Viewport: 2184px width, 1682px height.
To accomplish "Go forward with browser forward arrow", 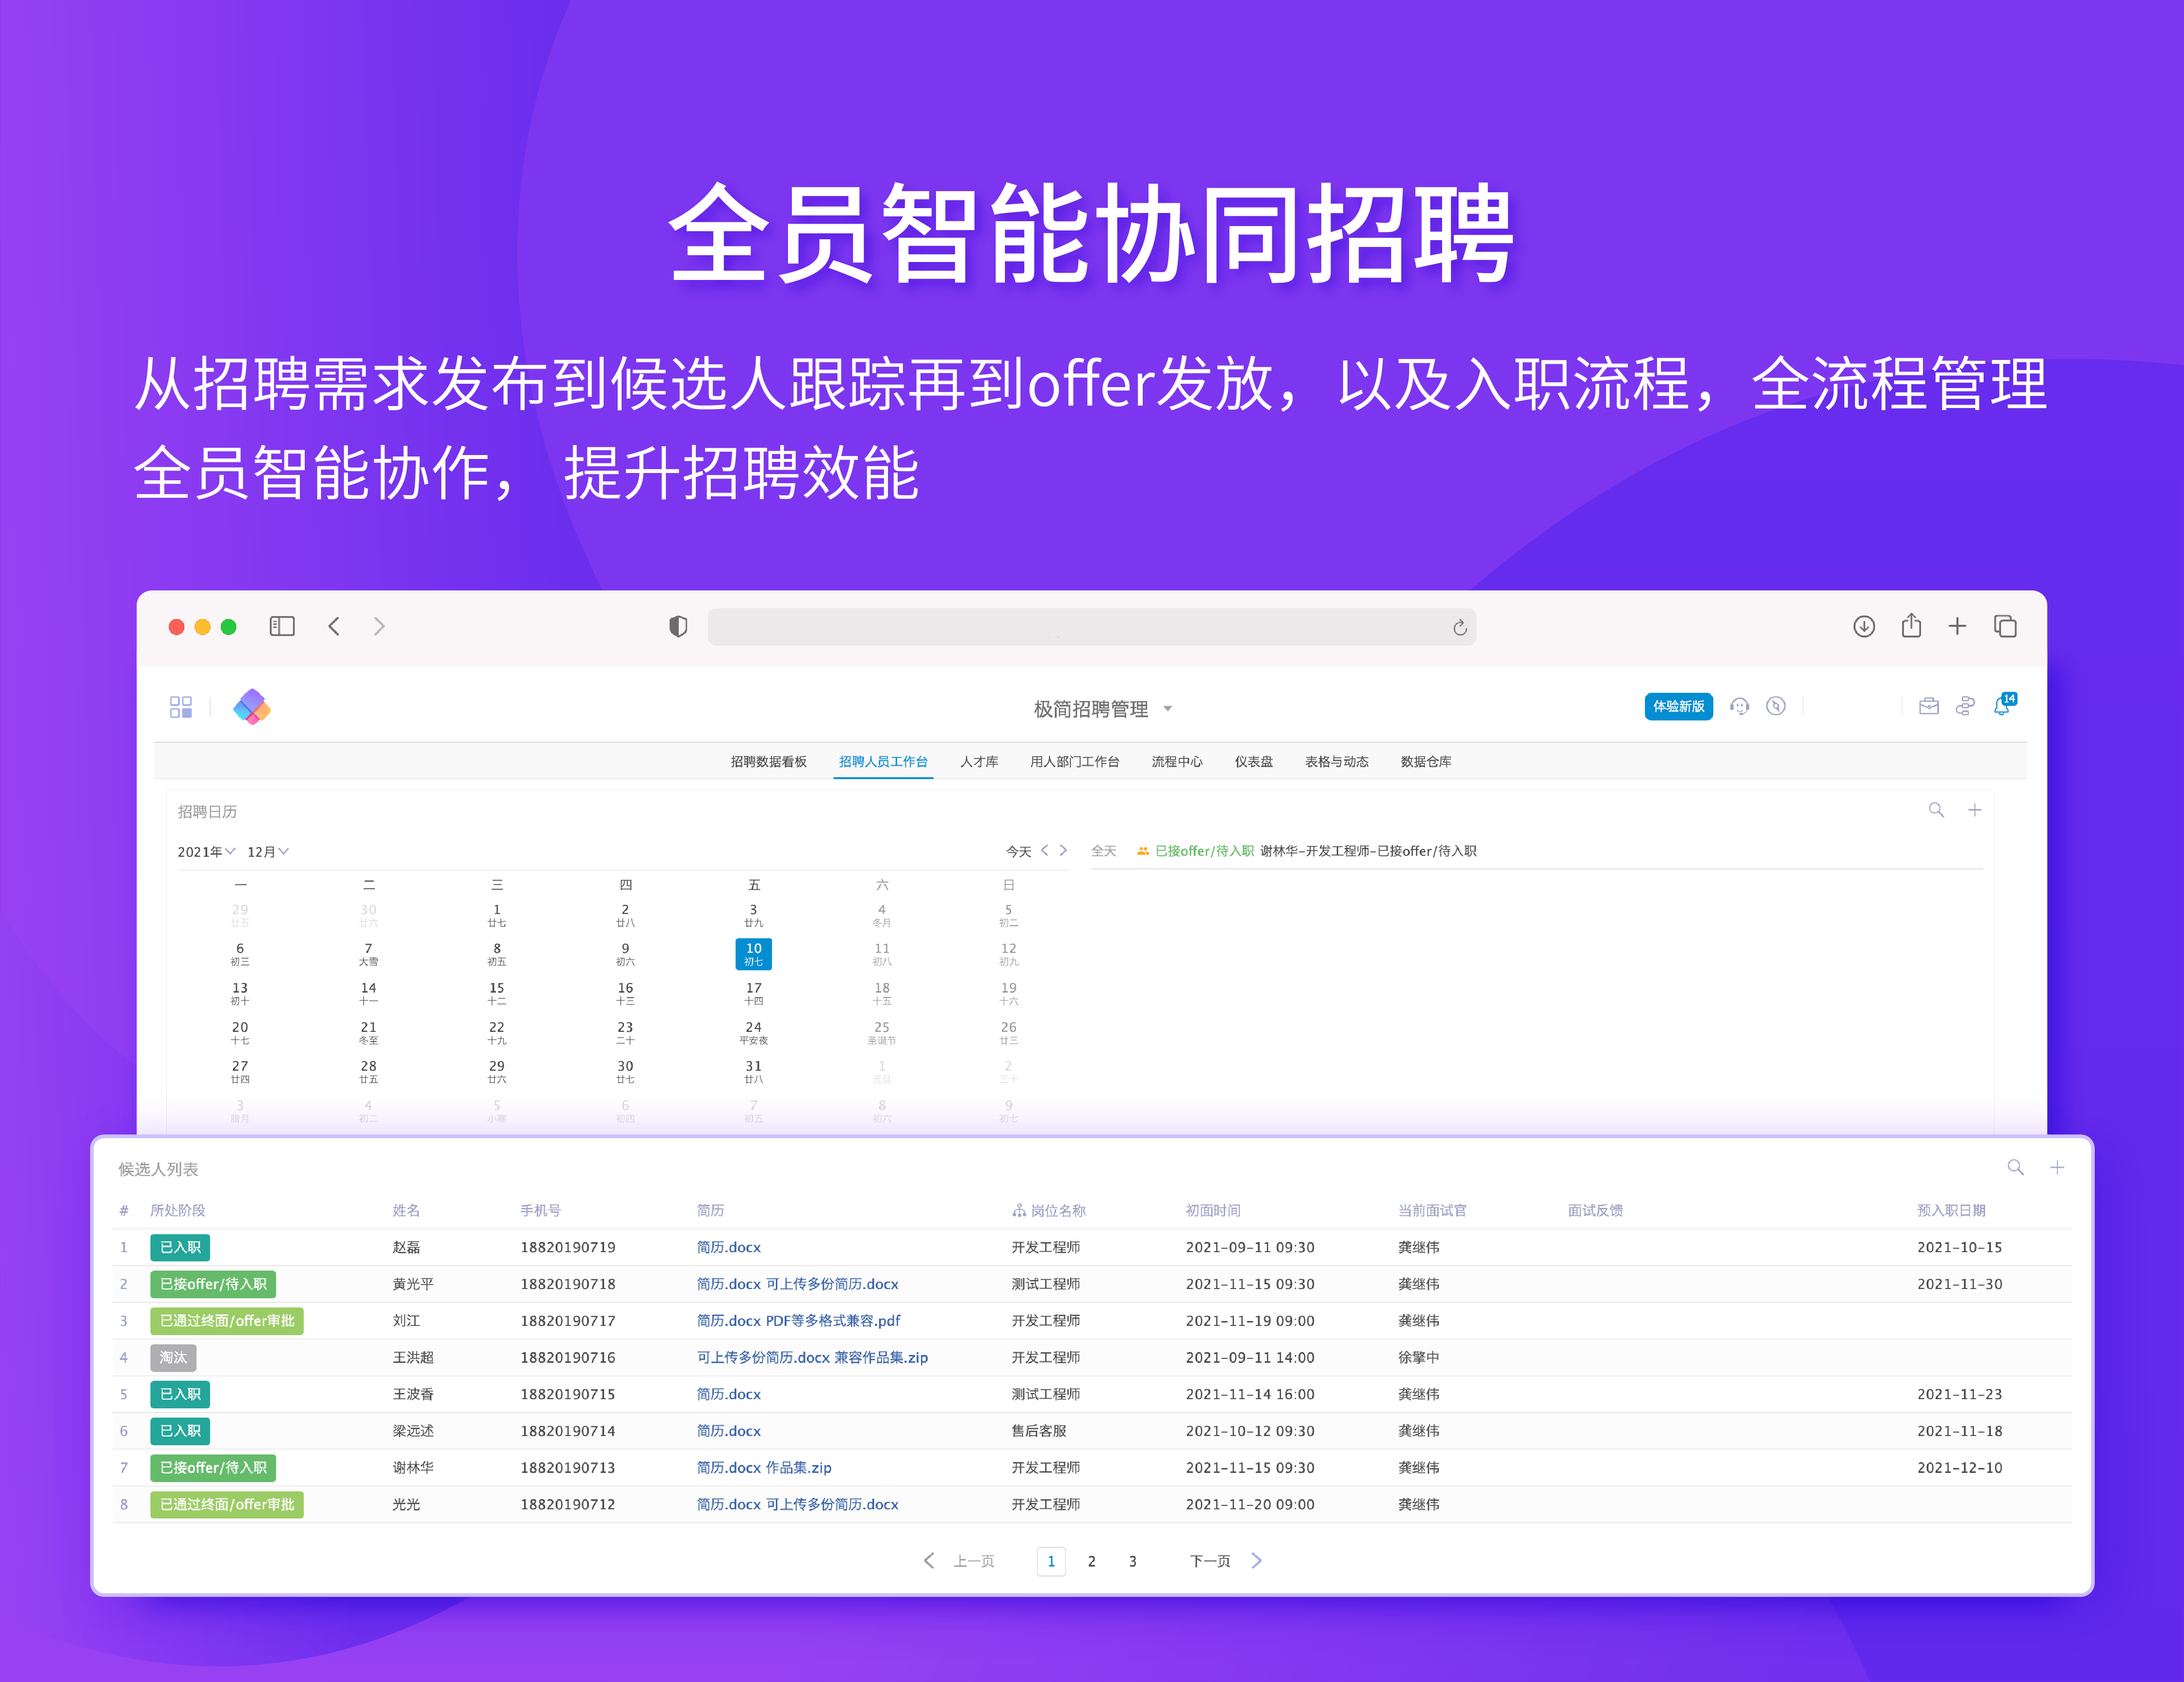I will point(379,626).
